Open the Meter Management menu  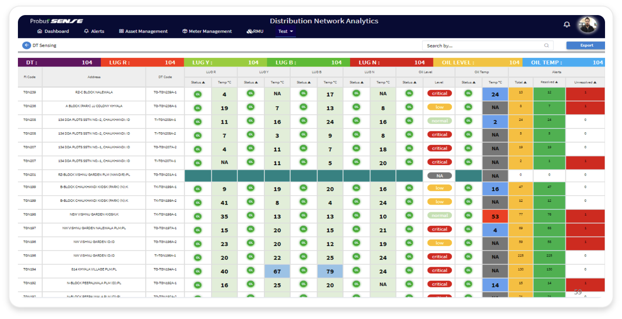207,32
